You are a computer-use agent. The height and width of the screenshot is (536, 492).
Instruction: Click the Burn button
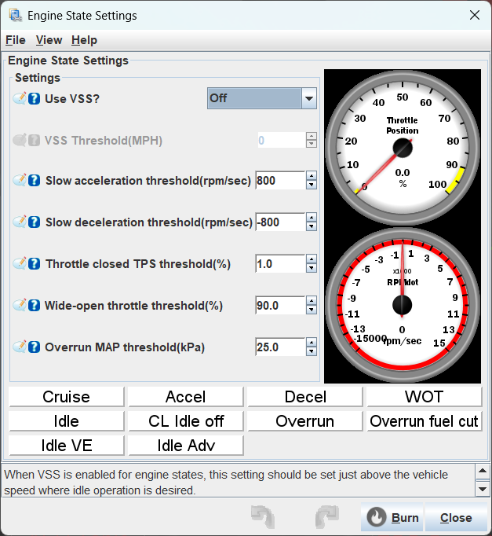coord(392,518)
